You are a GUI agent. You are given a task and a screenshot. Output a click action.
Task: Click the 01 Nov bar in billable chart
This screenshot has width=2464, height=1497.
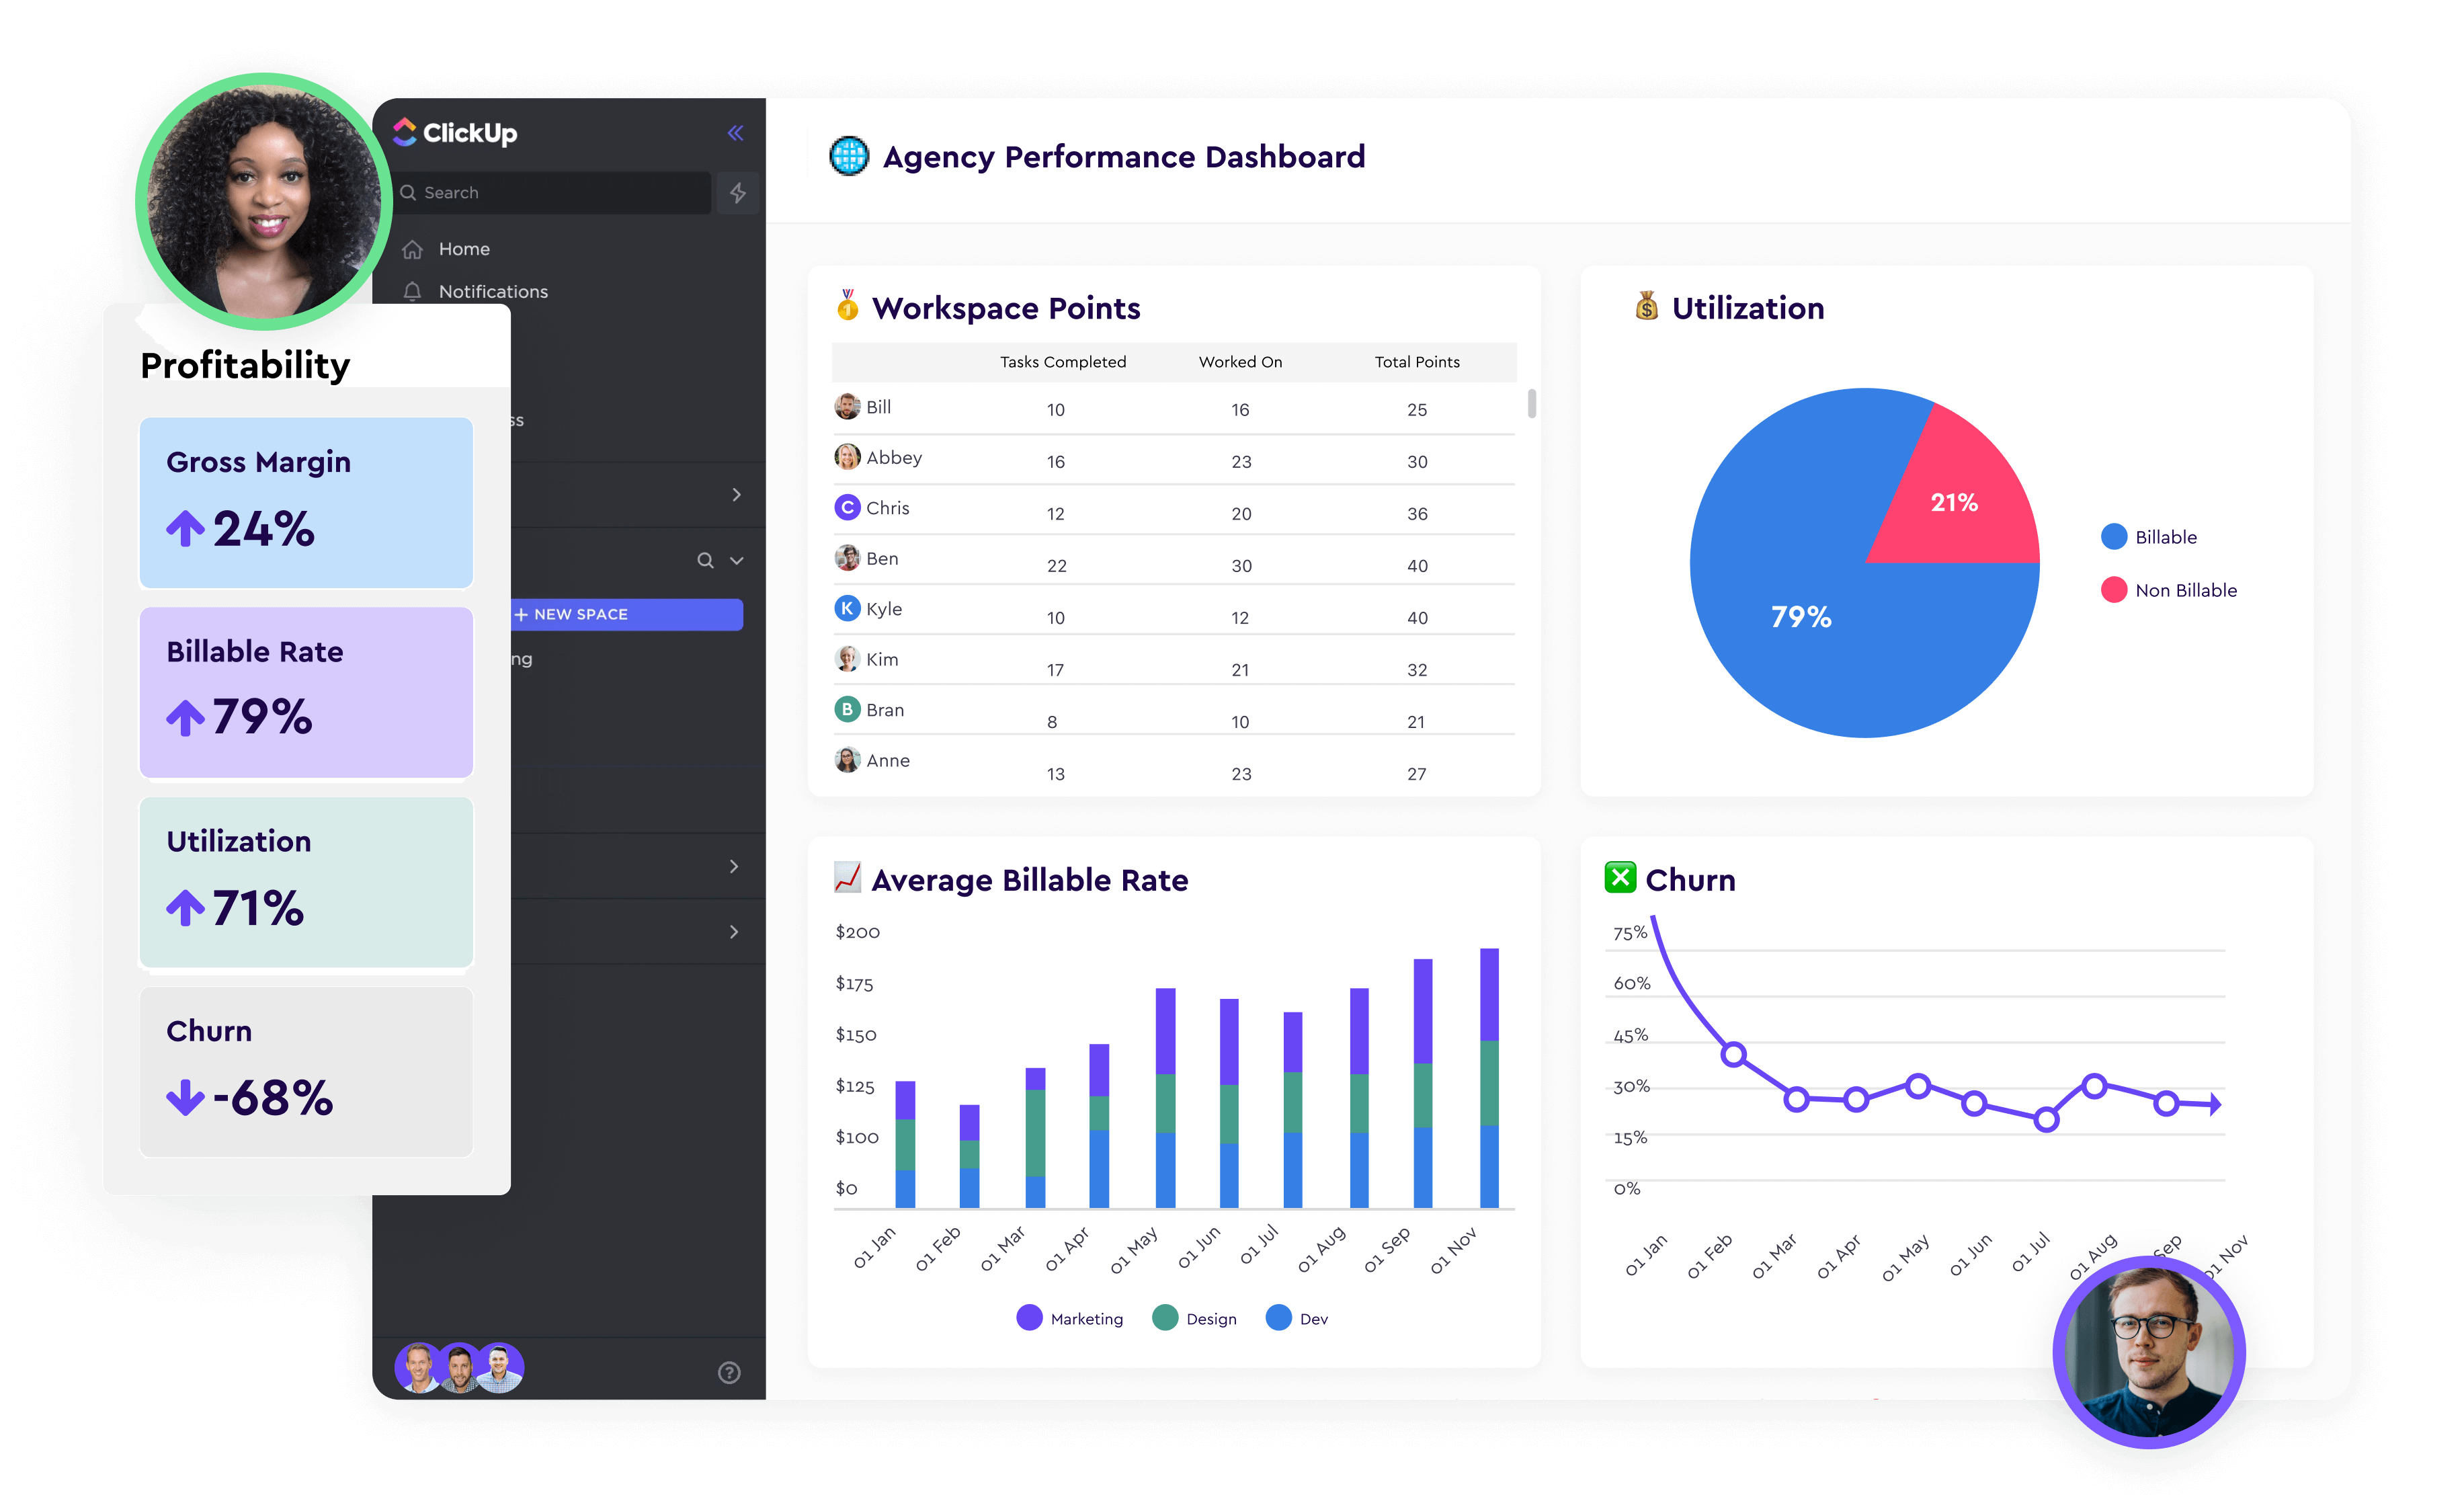1489,1078
